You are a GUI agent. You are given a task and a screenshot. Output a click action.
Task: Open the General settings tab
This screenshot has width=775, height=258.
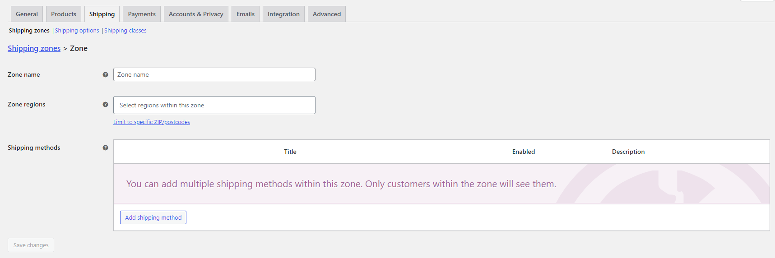pos(27,14)
